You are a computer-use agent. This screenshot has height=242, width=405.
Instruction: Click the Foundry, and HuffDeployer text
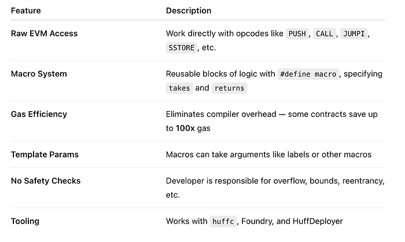(292, 221)
